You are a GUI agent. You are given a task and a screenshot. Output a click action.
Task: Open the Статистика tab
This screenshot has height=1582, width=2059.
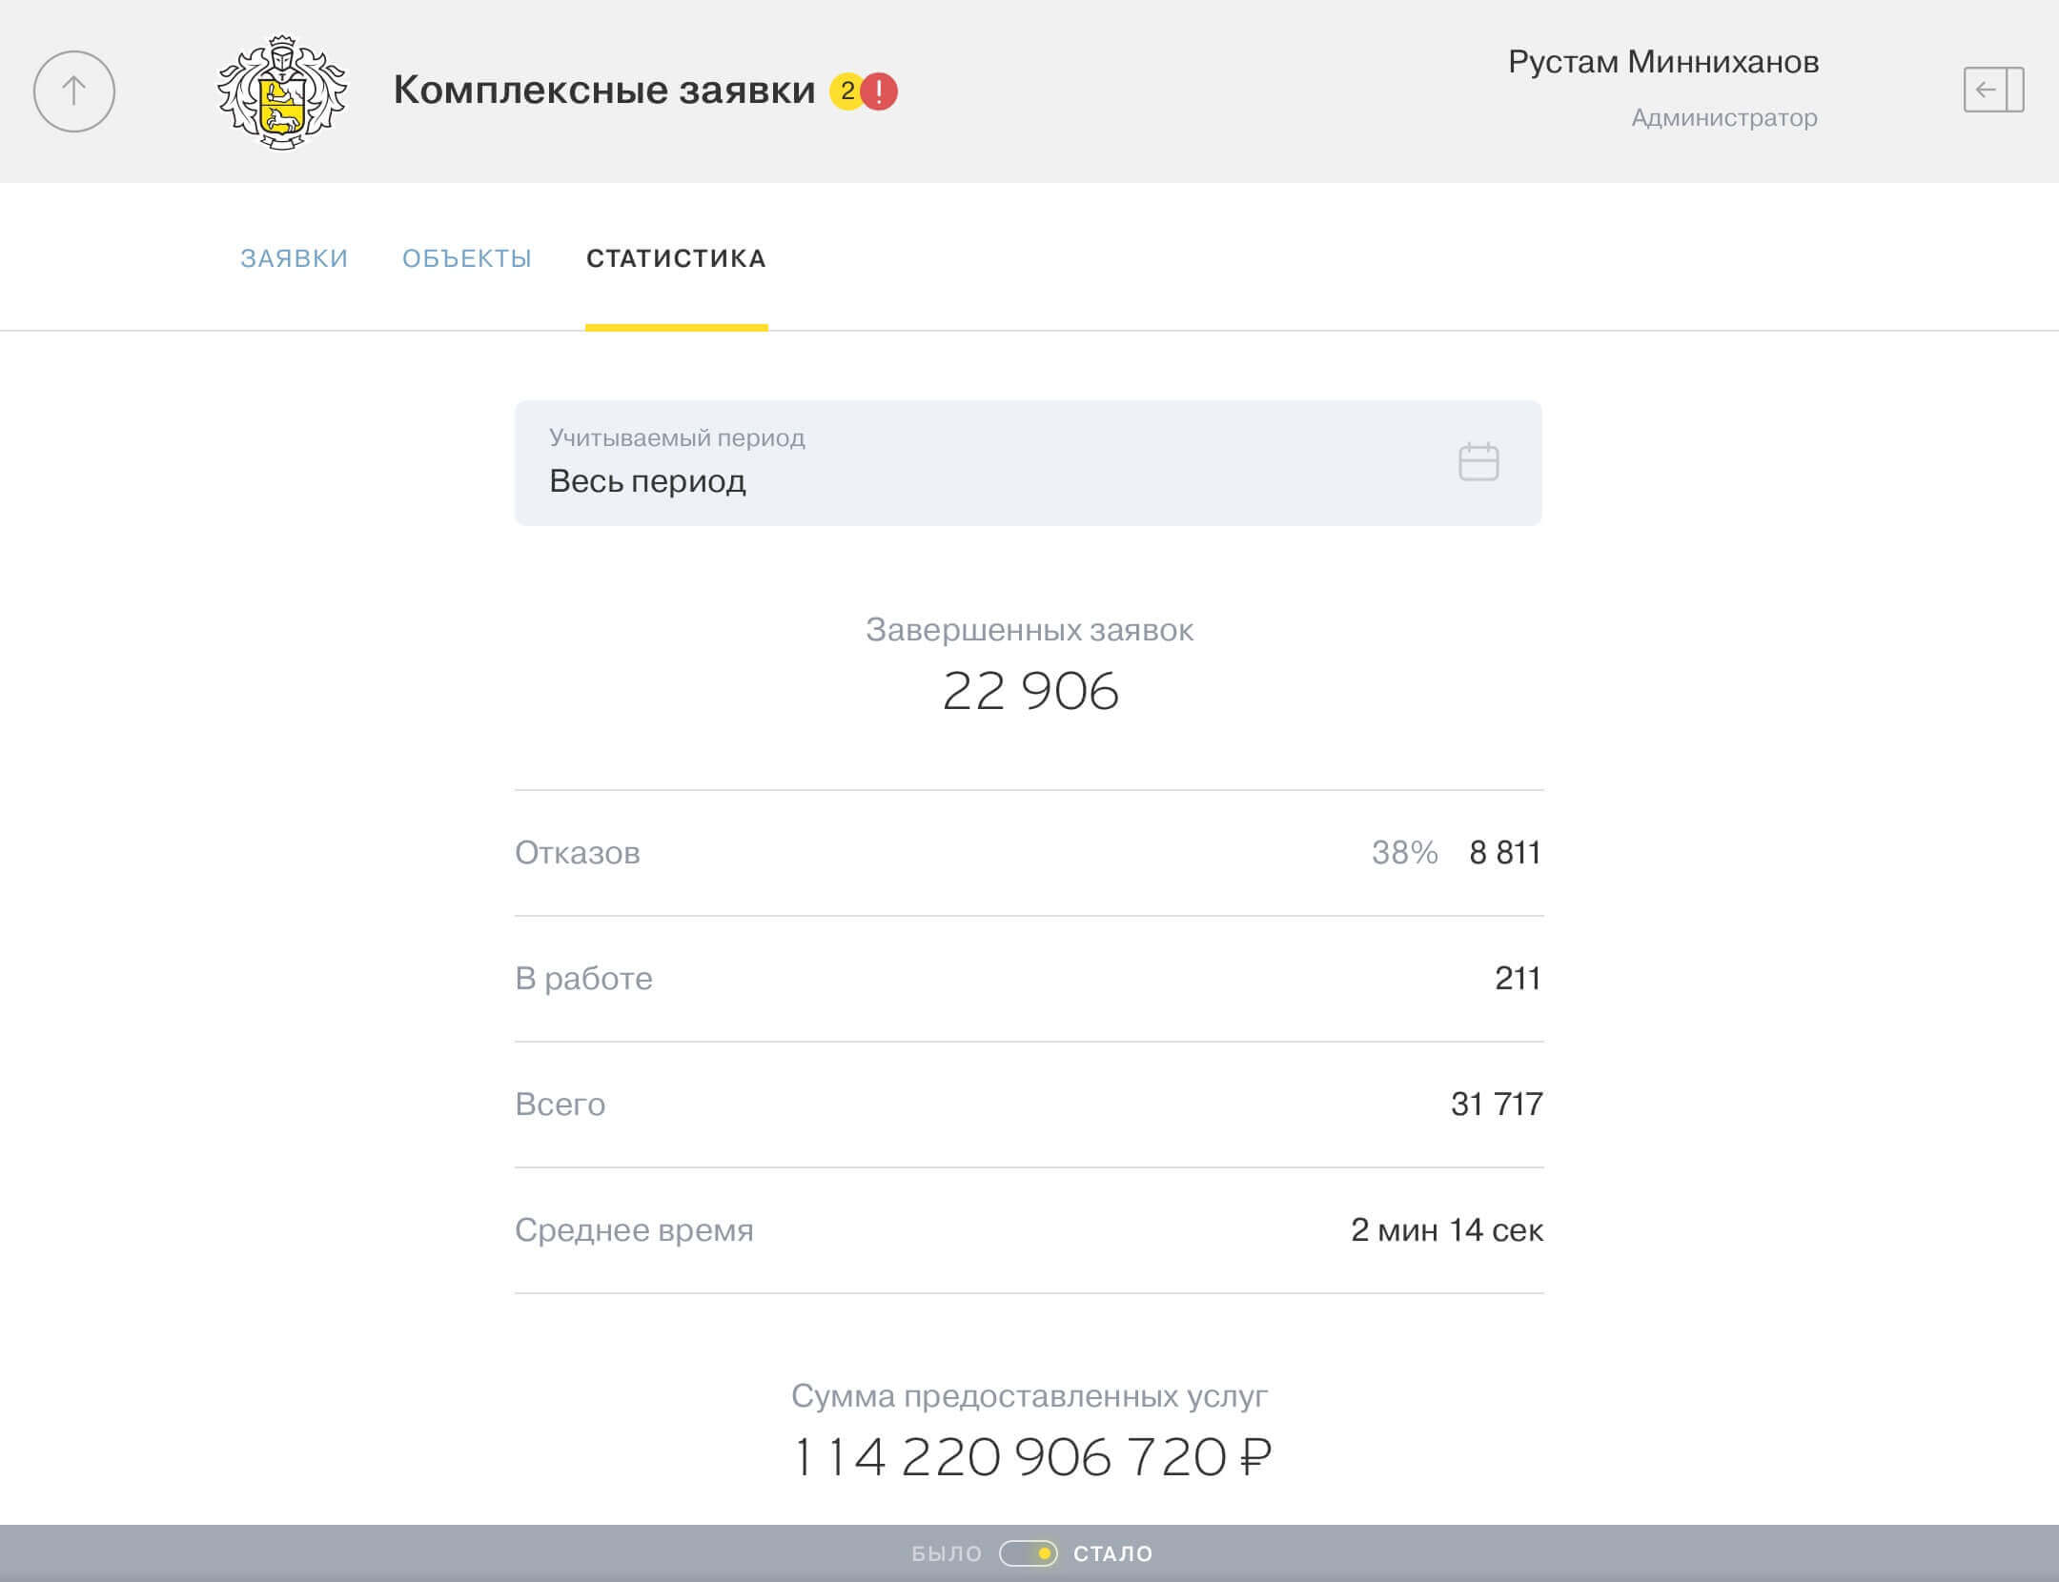coord(676,258)
